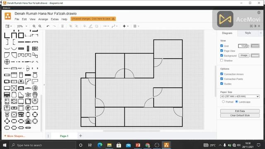265x149 pixels.
Task: Click the To Back toolbar icon
Action: pyautogui.click(x=77, y=26)
